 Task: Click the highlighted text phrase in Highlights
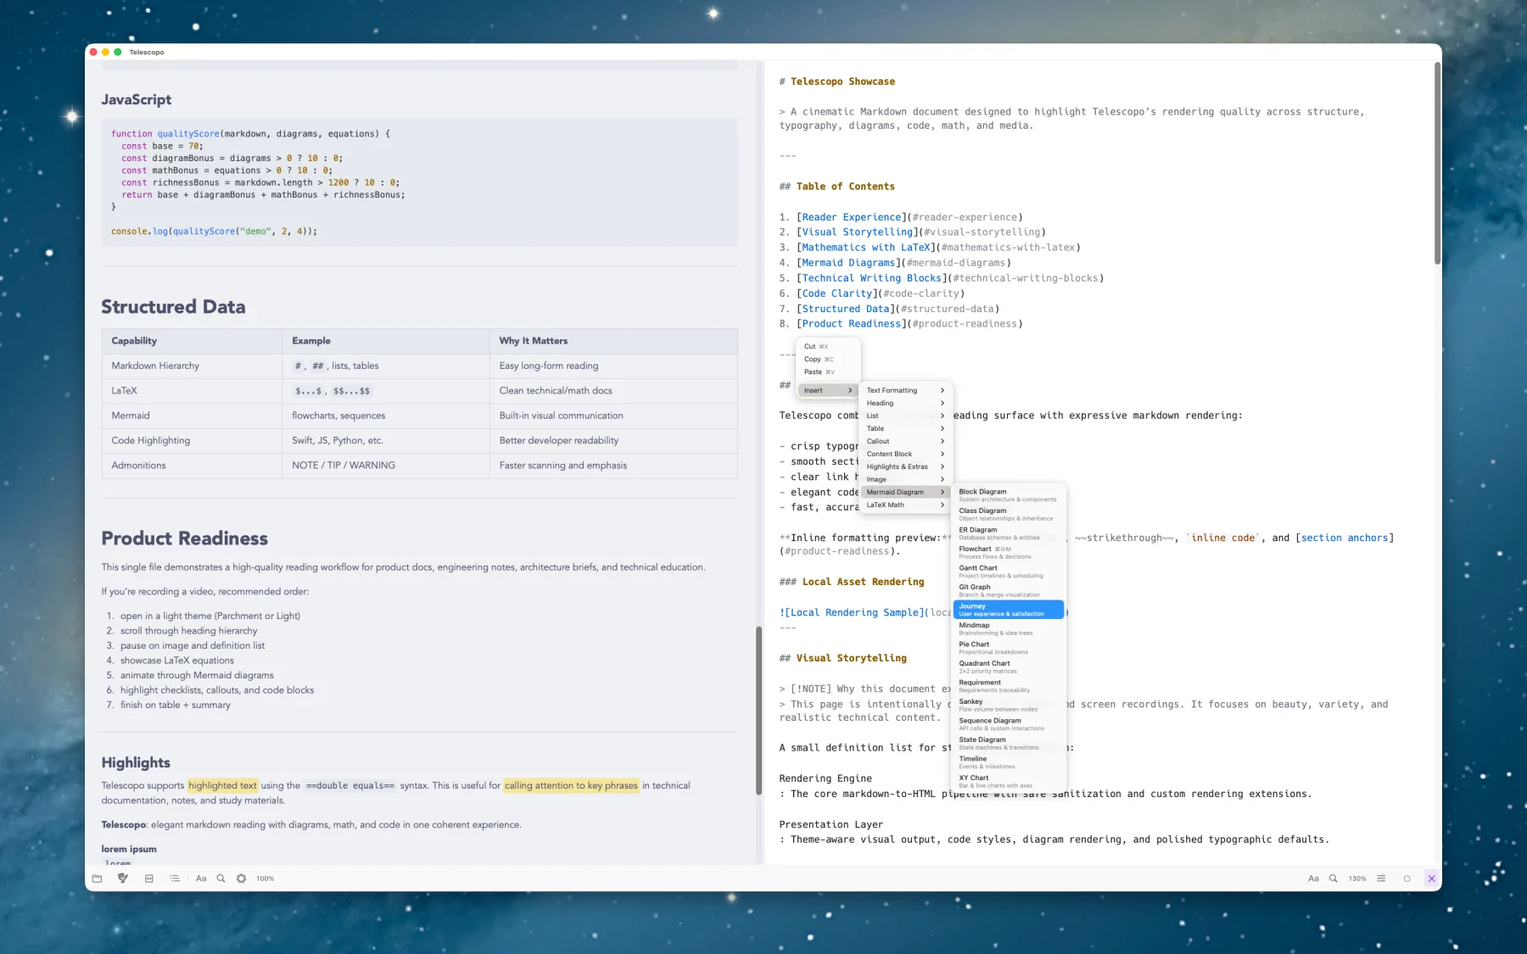click(222, 785)
